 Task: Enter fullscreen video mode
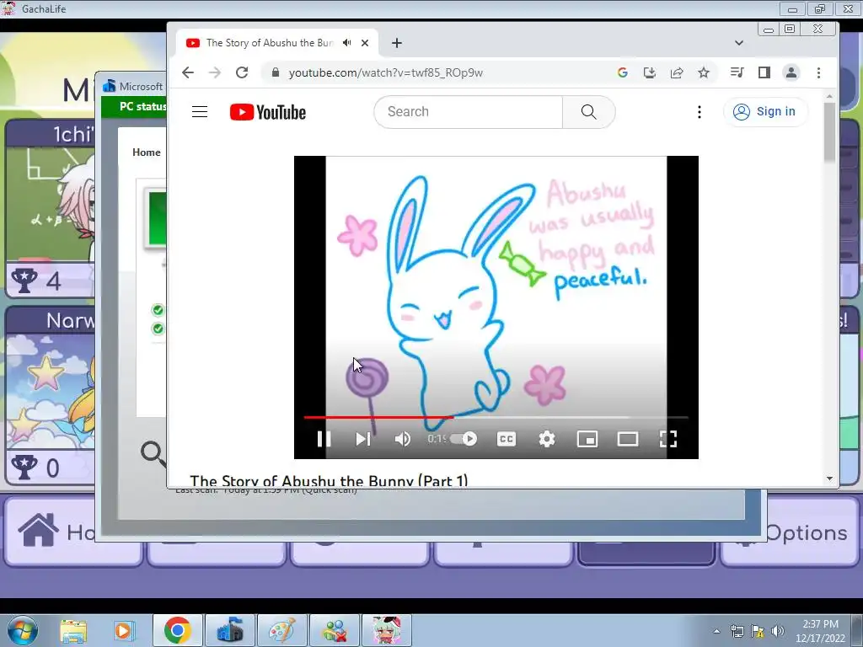click(667, 438)
